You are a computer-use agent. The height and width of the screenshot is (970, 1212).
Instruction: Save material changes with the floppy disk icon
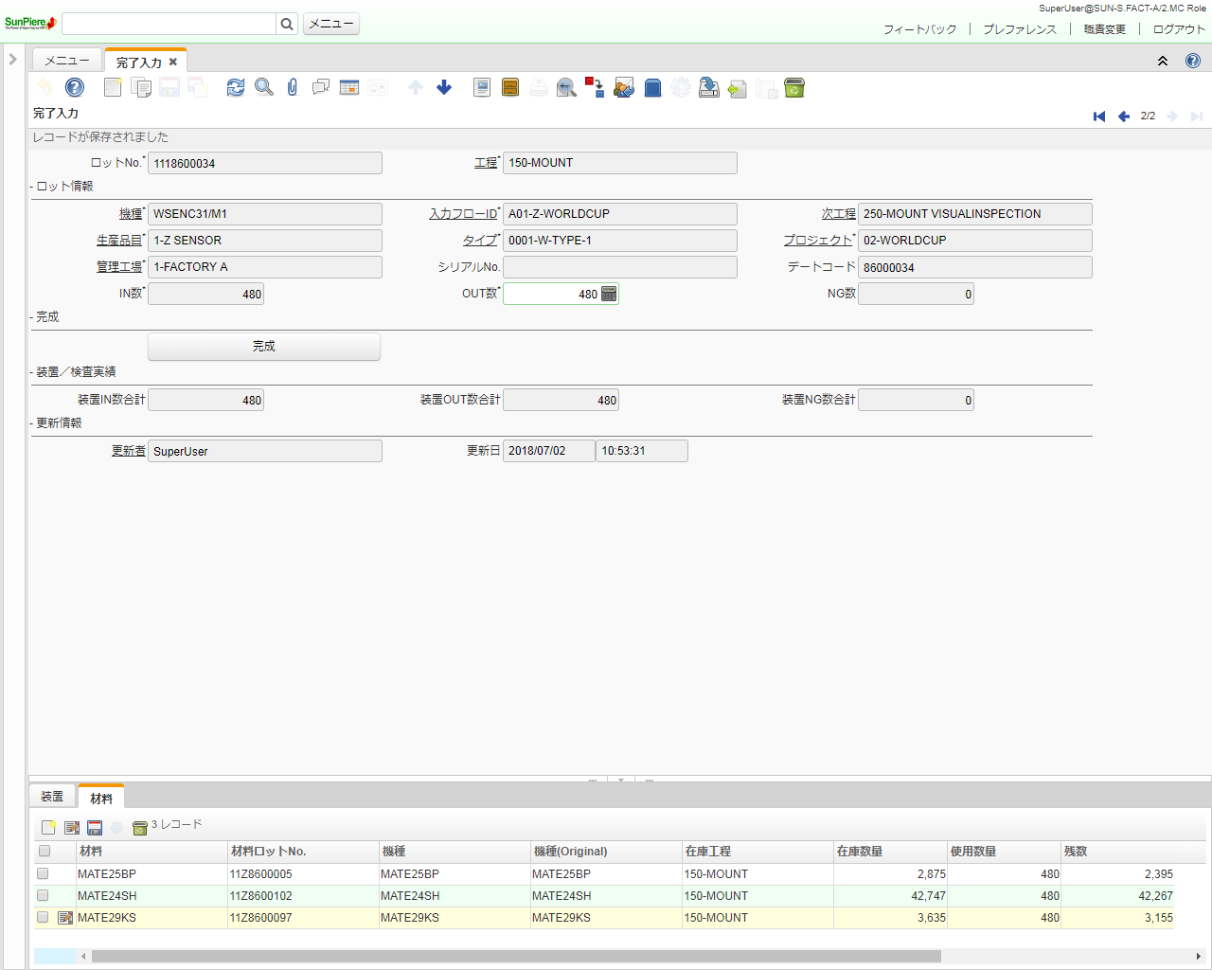pos(95,826)
